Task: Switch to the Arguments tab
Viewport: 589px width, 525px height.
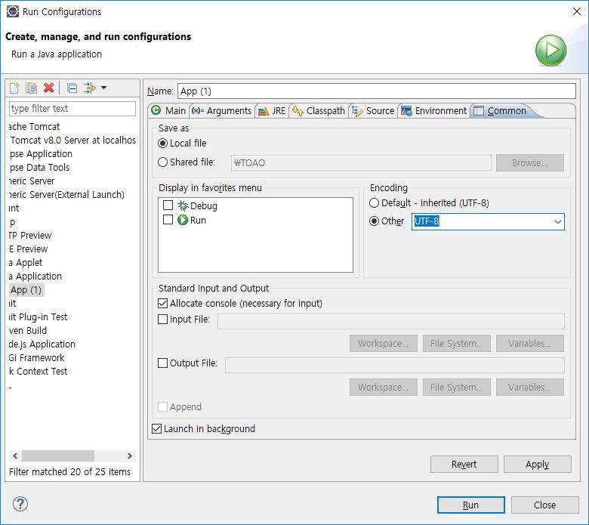Action: tap(221, 110)
